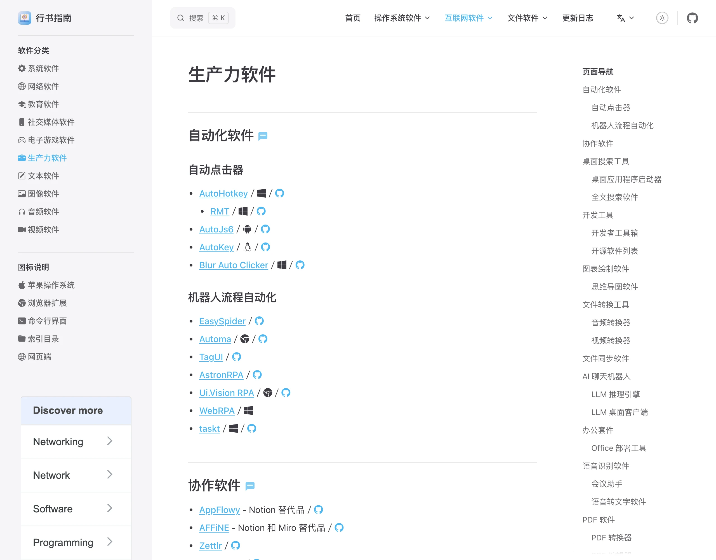Jump to 自动点击器 in page navigation
Image resolution: width=716 pixels, height=560 pixels.
pos(611,108)
